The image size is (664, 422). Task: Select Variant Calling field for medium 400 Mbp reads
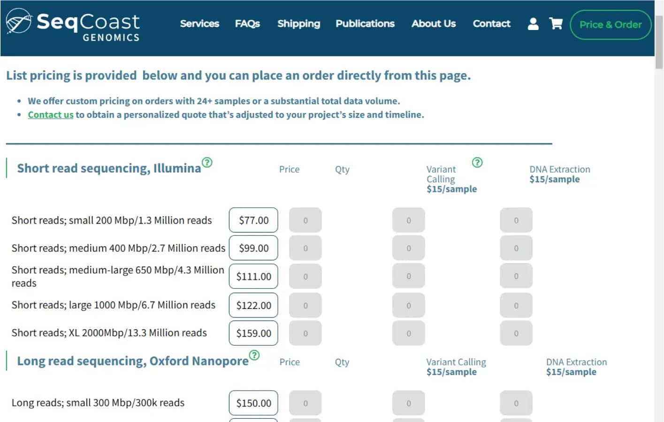(x=408, y=249)
